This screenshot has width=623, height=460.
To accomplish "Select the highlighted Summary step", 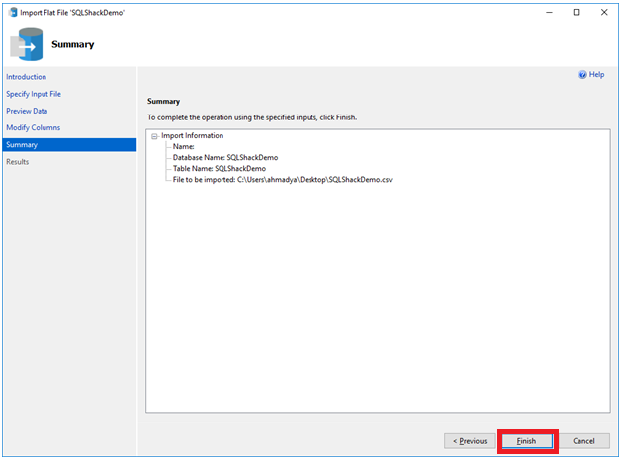I will (x=22, y=144).
